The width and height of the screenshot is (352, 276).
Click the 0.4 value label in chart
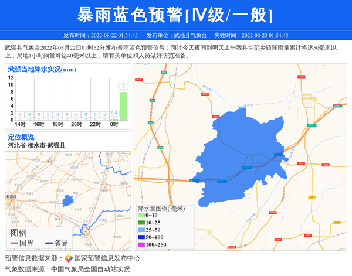[114, 113]
